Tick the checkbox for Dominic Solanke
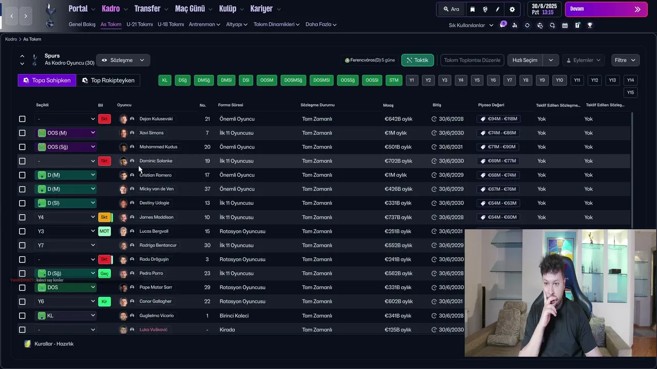Screen dimensions: 657x369 pyautogui.click(x=22, y=161)
